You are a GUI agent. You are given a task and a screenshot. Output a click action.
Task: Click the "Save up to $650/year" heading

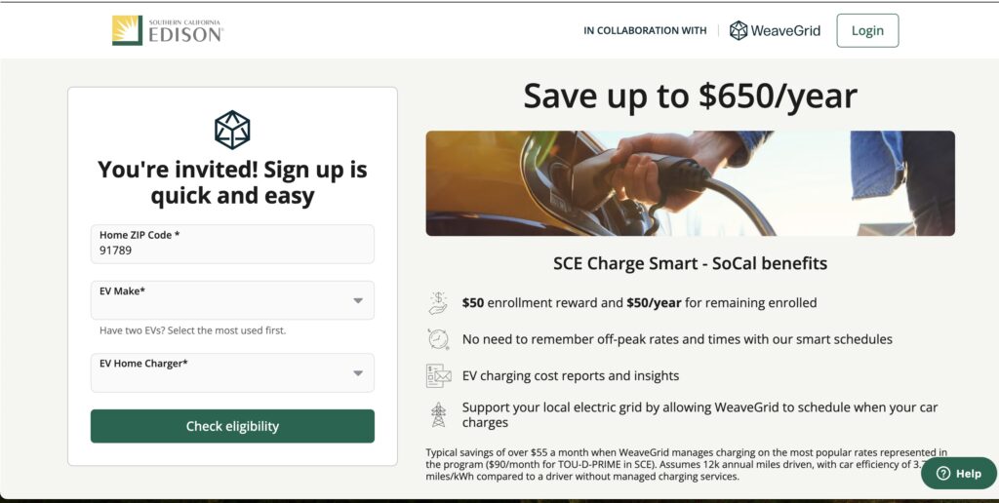point(690,97)
